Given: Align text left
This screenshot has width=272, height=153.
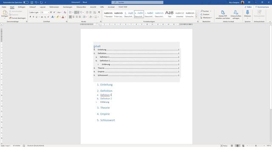Looking at the screenshot, I should click(x=70, y=17).
